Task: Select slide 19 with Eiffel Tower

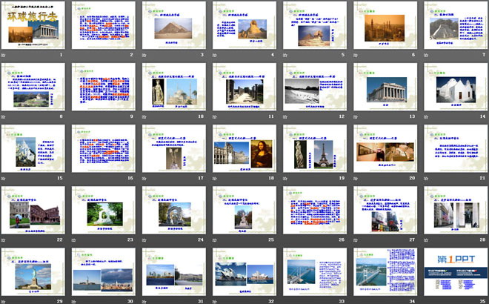Action: [315, 148]
